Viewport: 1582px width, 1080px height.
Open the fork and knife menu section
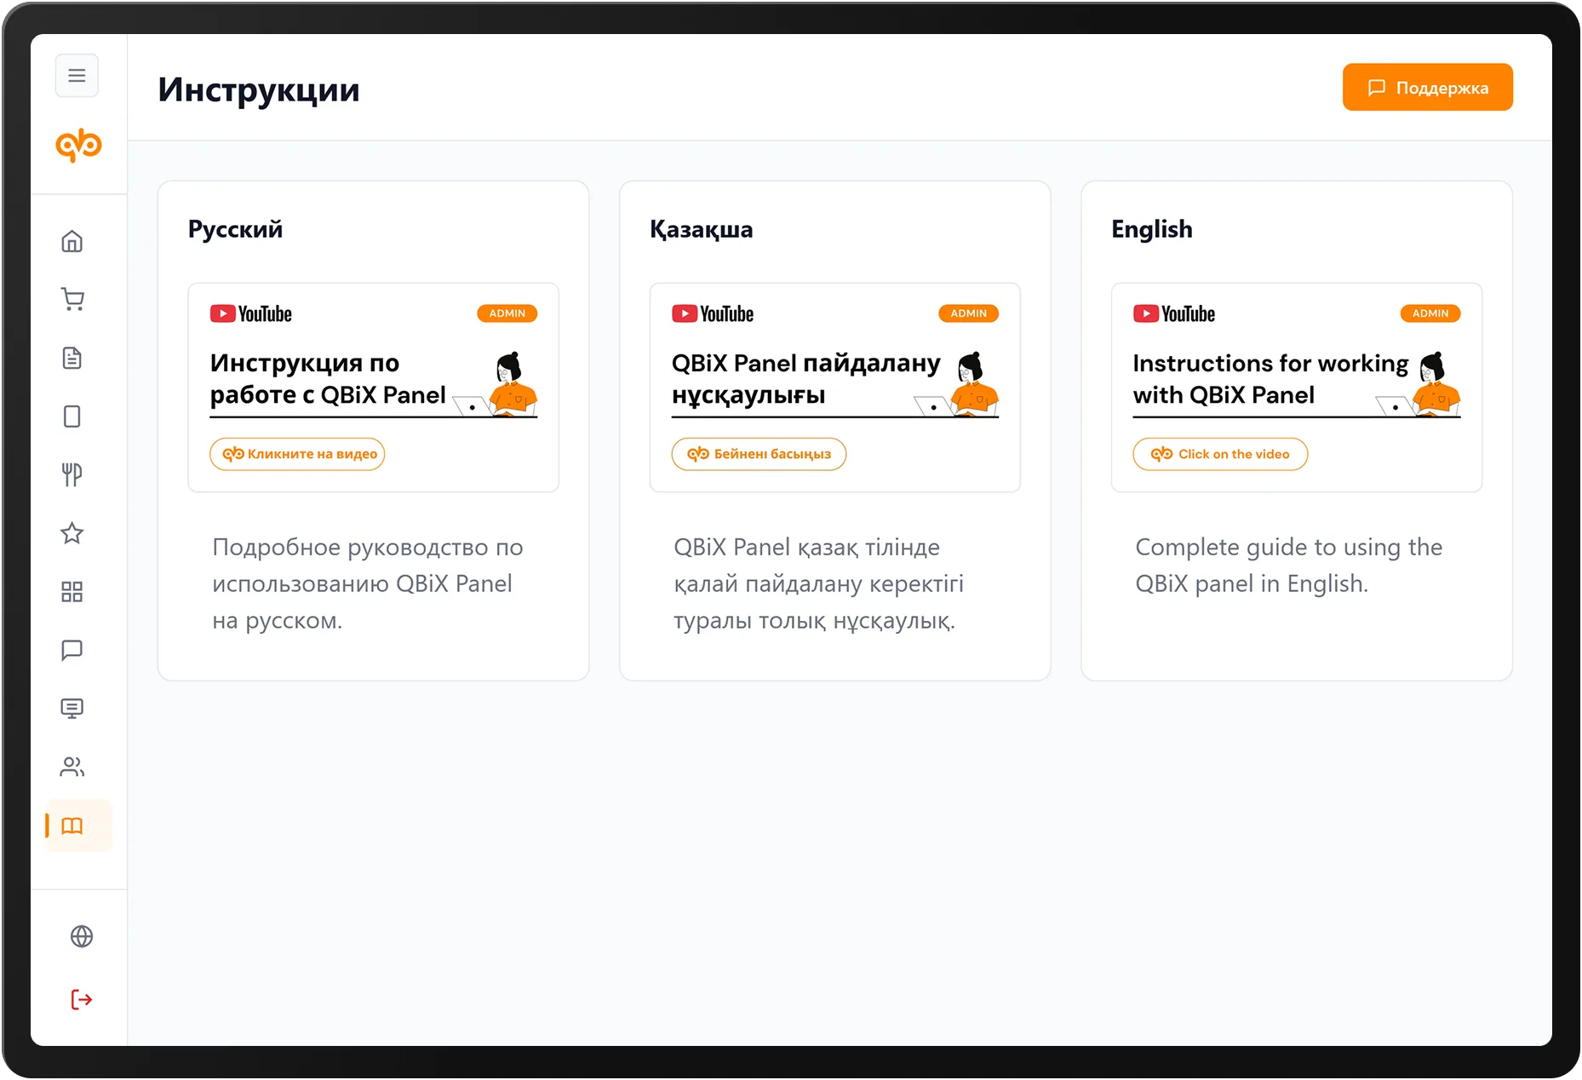(x=72, y=474)
